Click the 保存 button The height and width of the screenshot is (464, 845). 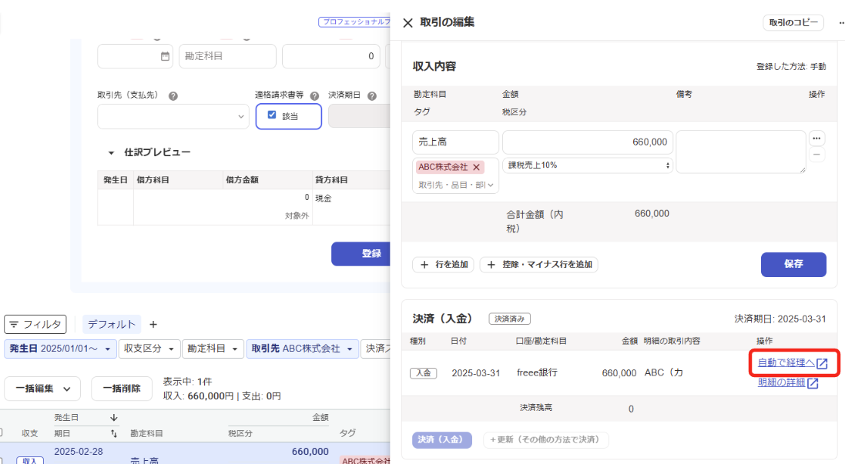793,264
